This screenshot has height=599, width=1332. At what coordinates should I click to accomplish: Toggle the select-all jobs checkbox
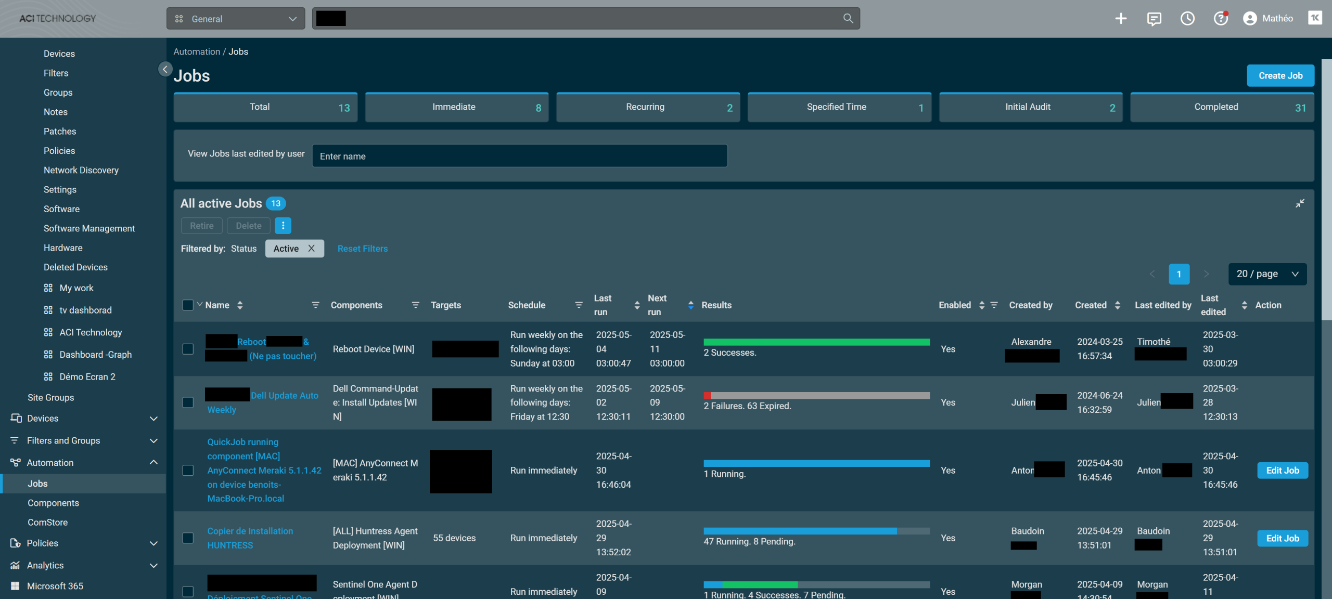(x=188, y=305)
